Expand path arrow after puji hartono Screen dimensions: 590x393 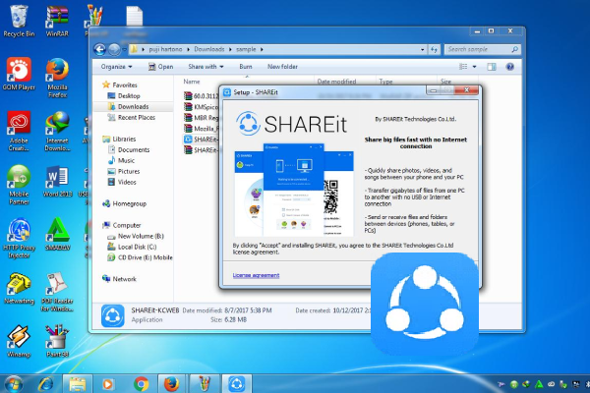coord(188,49)
